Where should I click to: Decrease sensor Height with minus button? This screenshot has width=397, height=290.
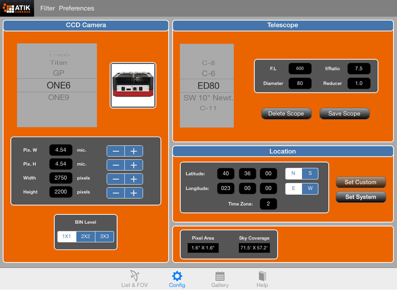coord(116,193)
